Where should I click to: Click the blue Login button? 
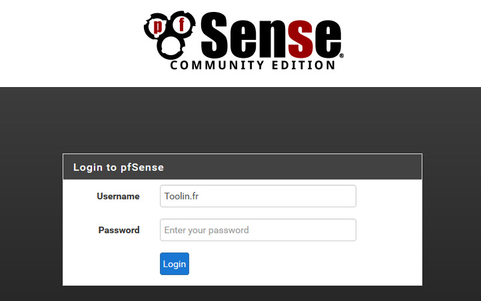(x=175, y=264)
